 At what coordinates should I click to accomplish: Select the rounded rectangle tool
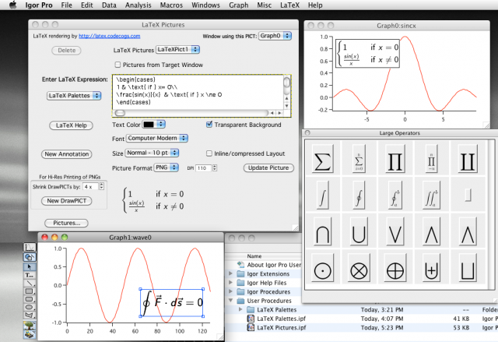30,299
